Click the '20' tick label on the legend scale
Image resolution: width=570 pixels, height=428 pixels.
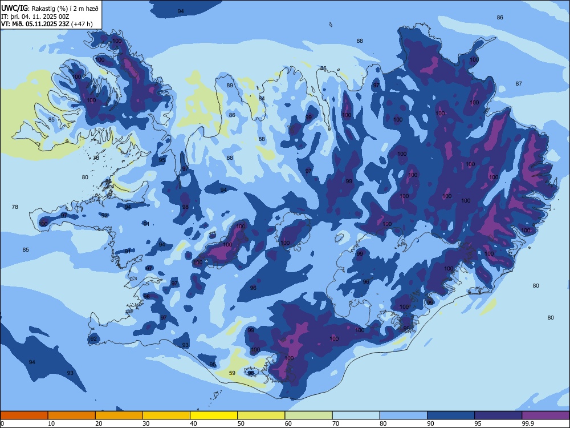(99, 423)
